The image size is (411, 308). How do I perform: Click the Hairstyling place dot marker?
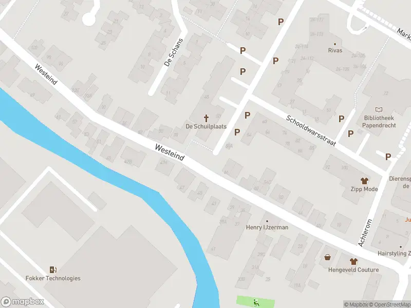coord(401,247)
